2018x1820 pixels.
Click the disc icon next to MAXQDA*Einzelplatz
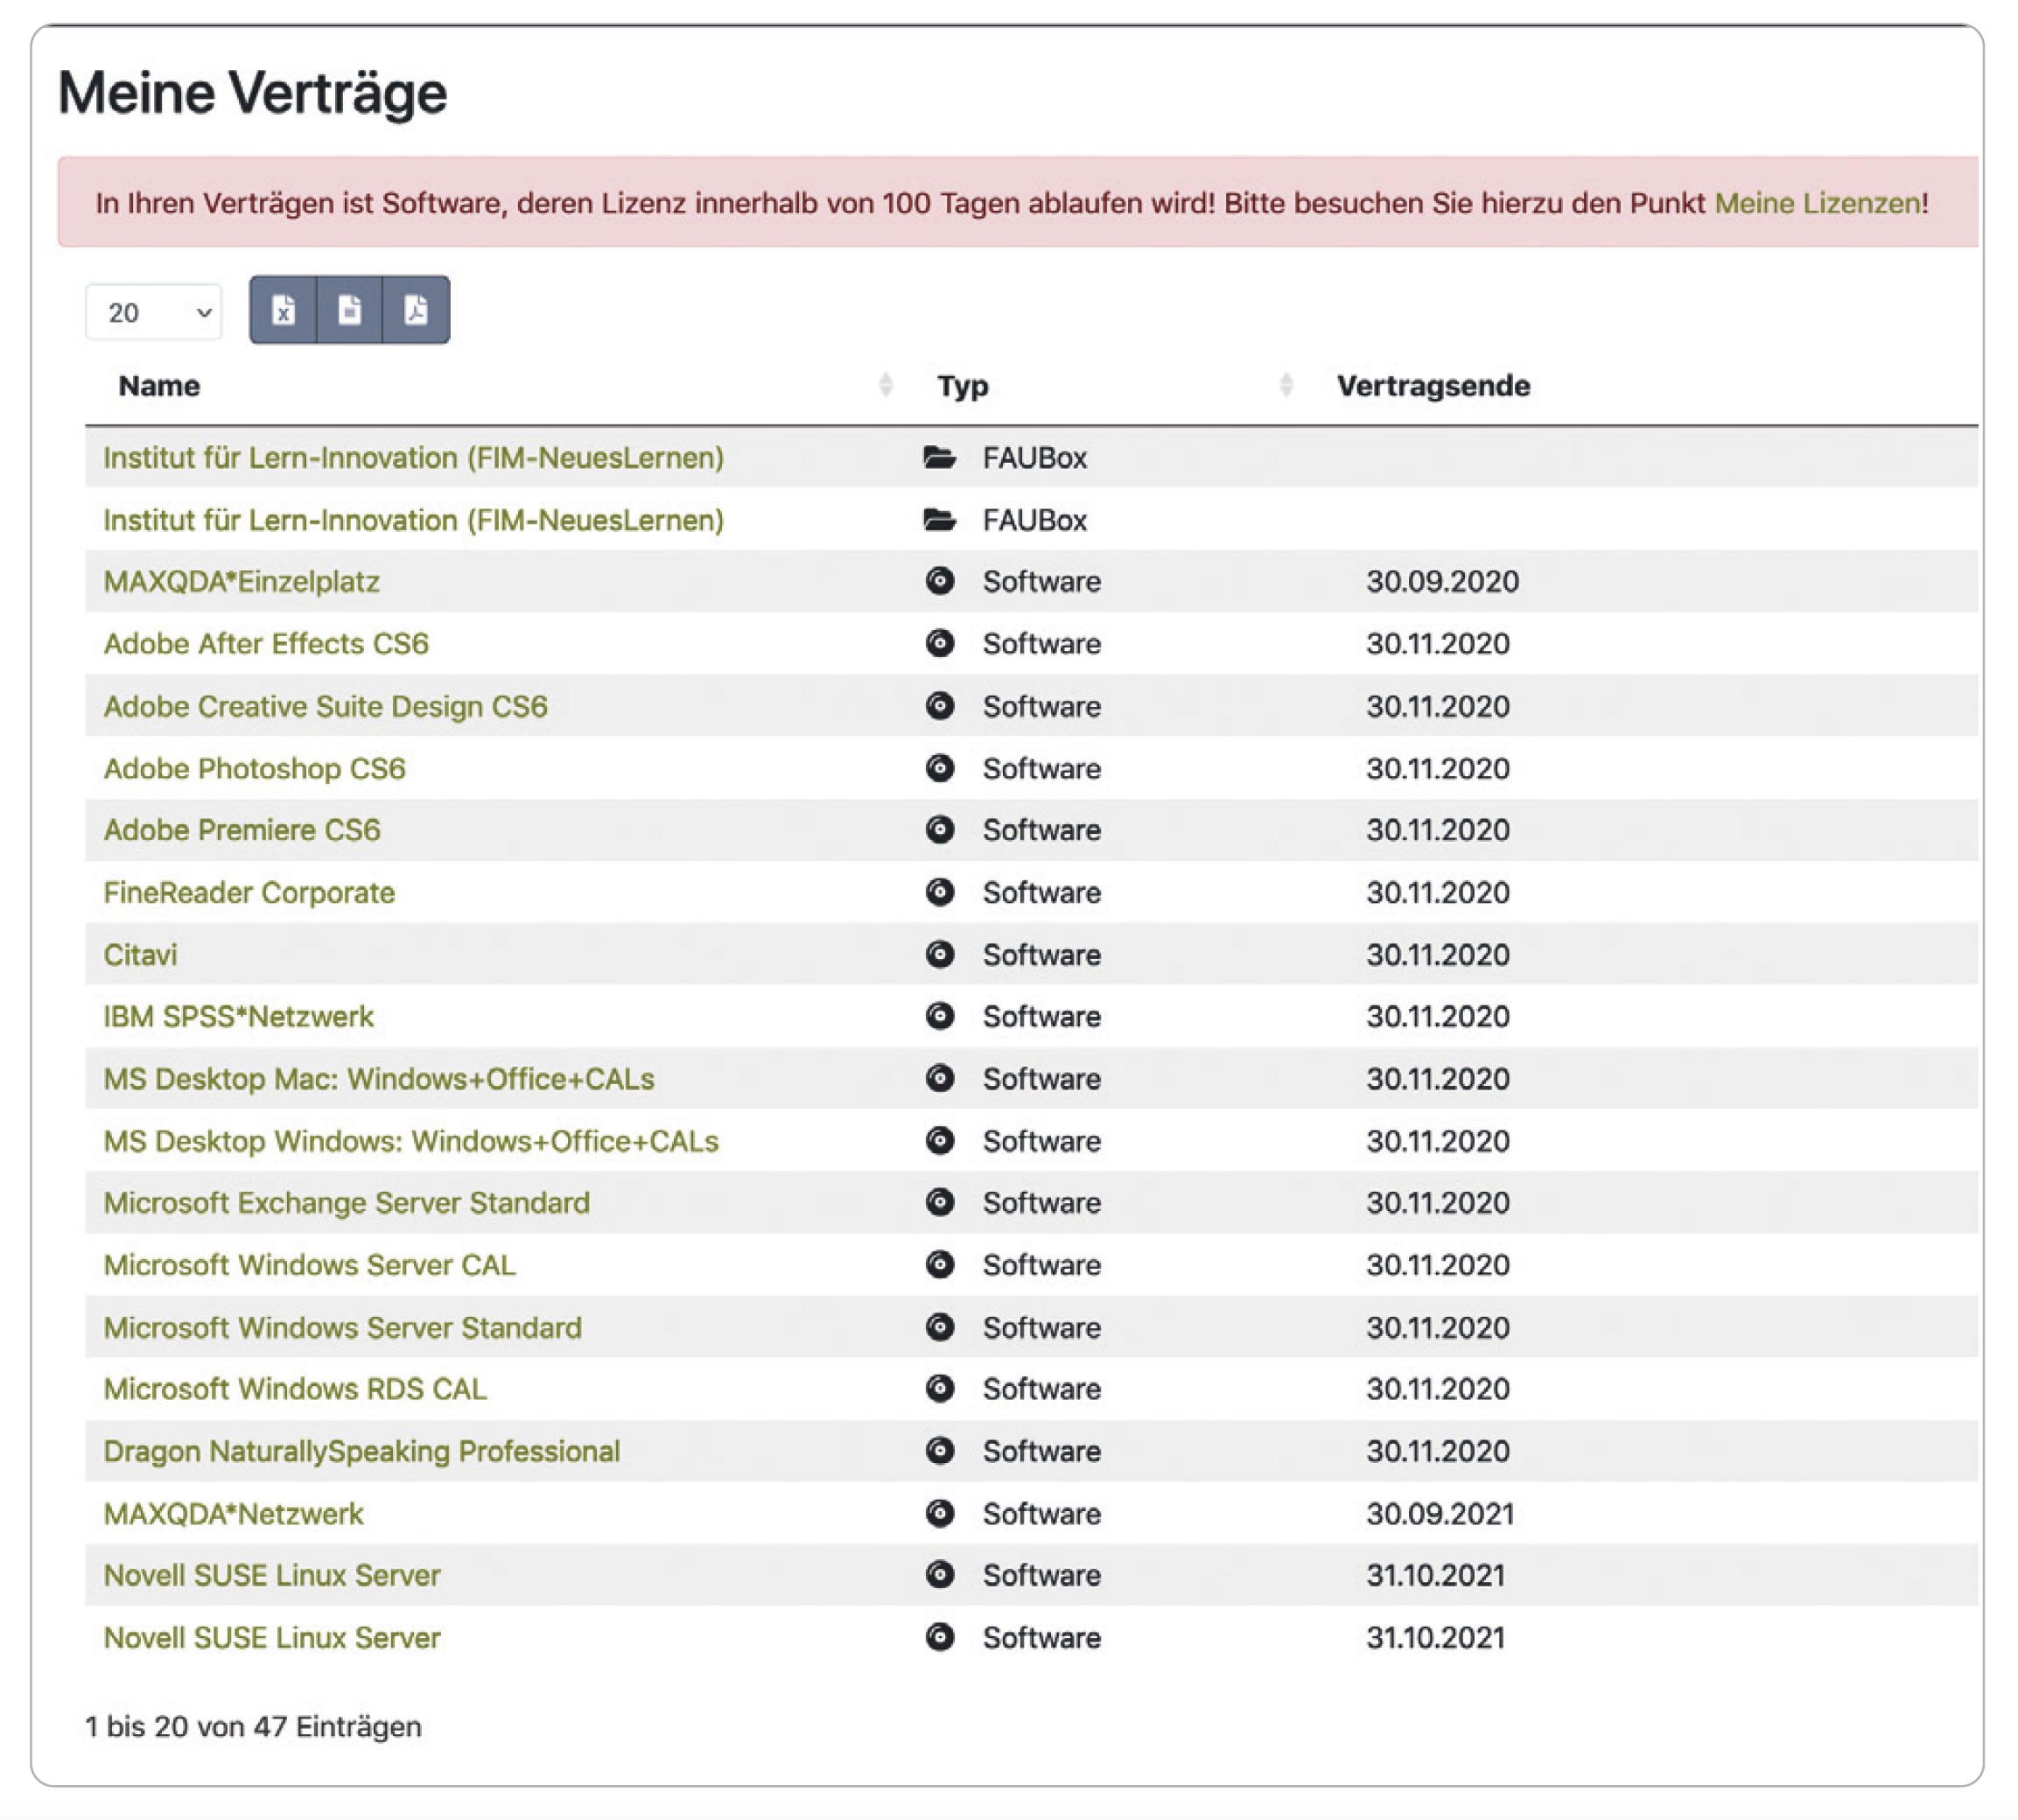click(x=939, y=581)
